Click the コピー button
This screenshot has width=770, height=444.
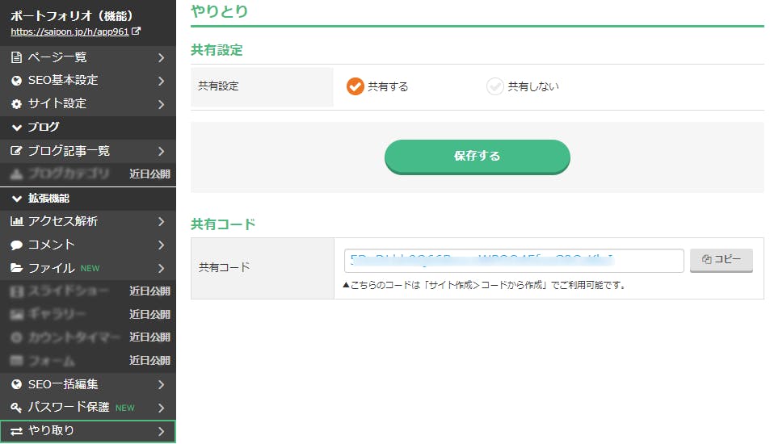[721, 260]
